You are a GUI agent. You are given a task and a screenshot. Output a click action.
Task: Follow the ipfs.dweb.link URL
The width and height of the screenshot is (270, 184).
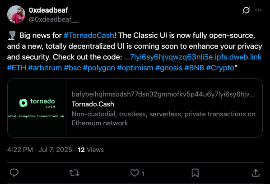193,57
